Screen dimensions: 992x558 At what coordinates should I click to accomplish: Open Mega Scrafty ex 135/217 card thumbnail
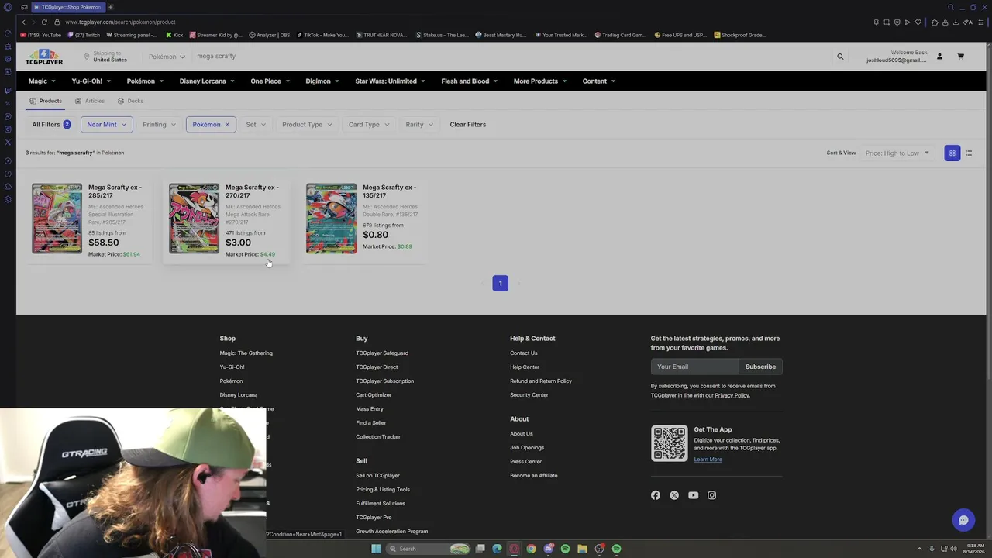[331, 219]
